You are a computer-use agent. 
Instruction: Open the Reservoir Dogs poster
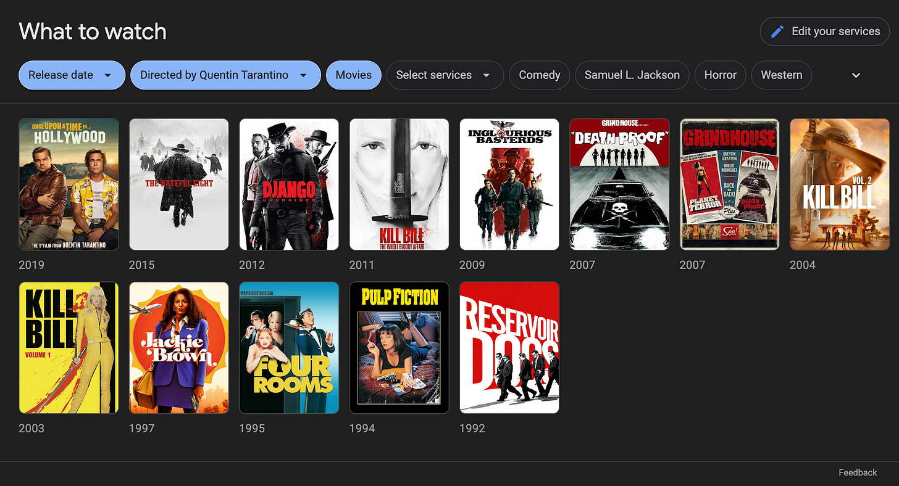(x=509, y=348)
